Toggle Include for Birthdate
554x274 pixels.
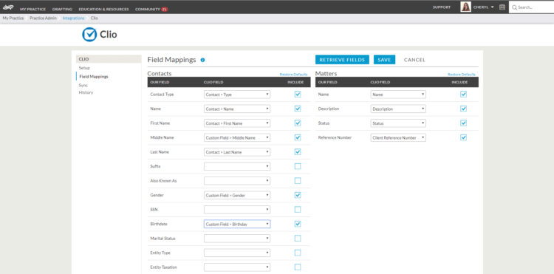coord(298,224)
